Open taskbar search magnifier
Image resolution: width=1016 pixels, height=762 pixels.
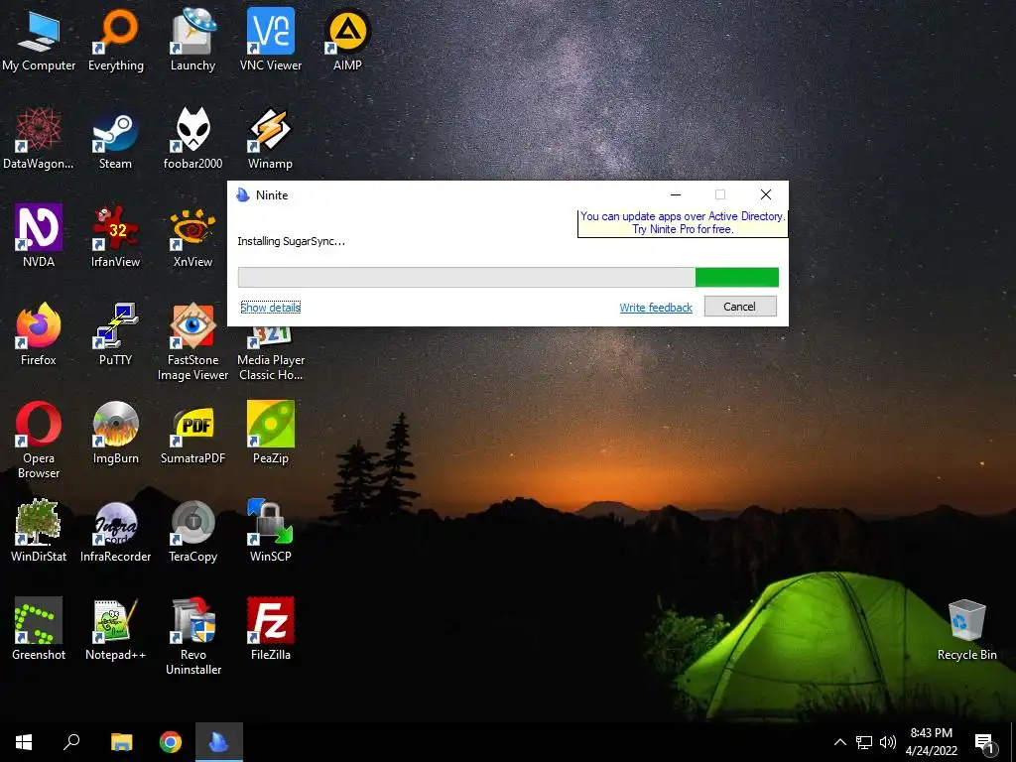click(71, 742)
